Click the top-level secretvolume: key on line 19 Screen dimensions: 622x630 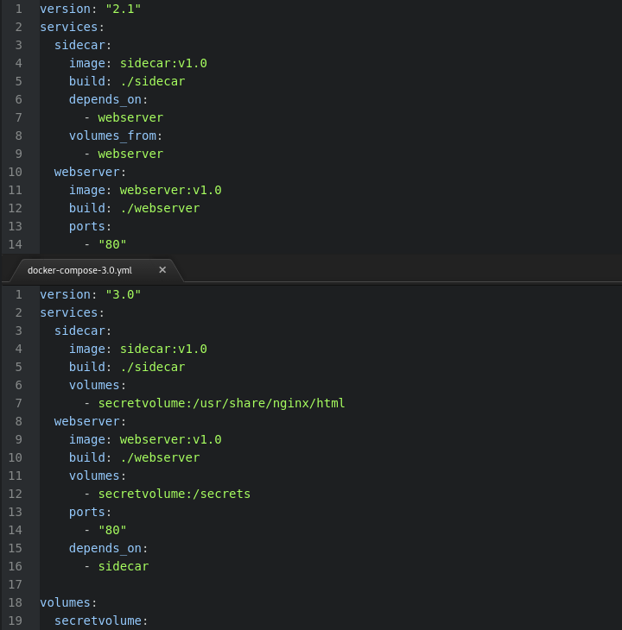(x=101, y=621)
